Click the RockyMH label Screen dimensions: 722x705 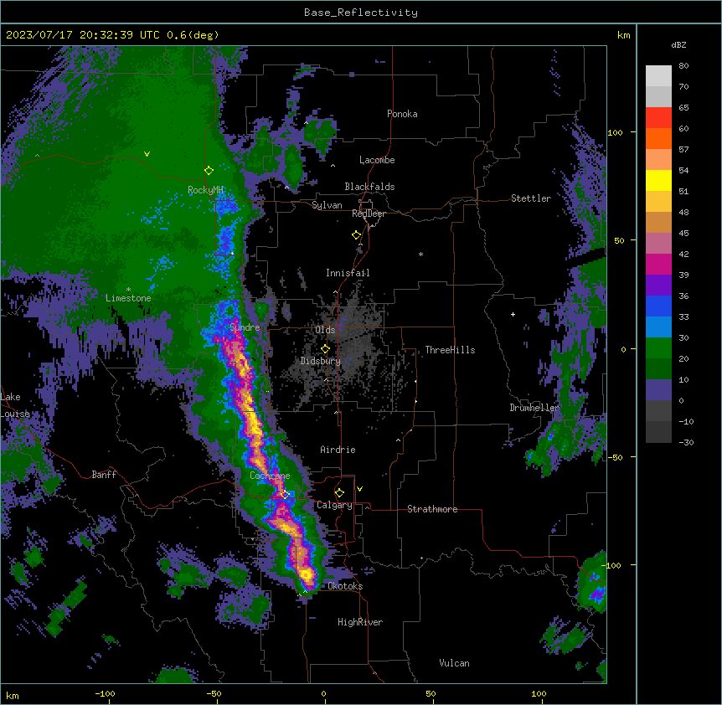[x=205, y=190]
